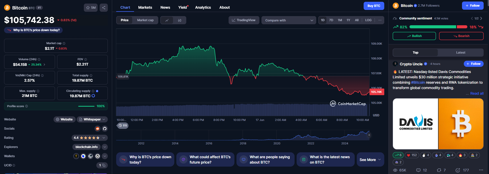
Task: Click the circulating supply progress ring icon
Action: click(x=93, y=96)
